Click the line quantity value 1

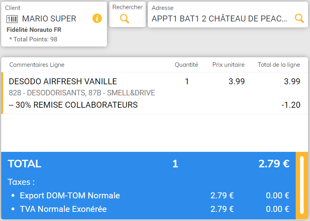(187, 81)
